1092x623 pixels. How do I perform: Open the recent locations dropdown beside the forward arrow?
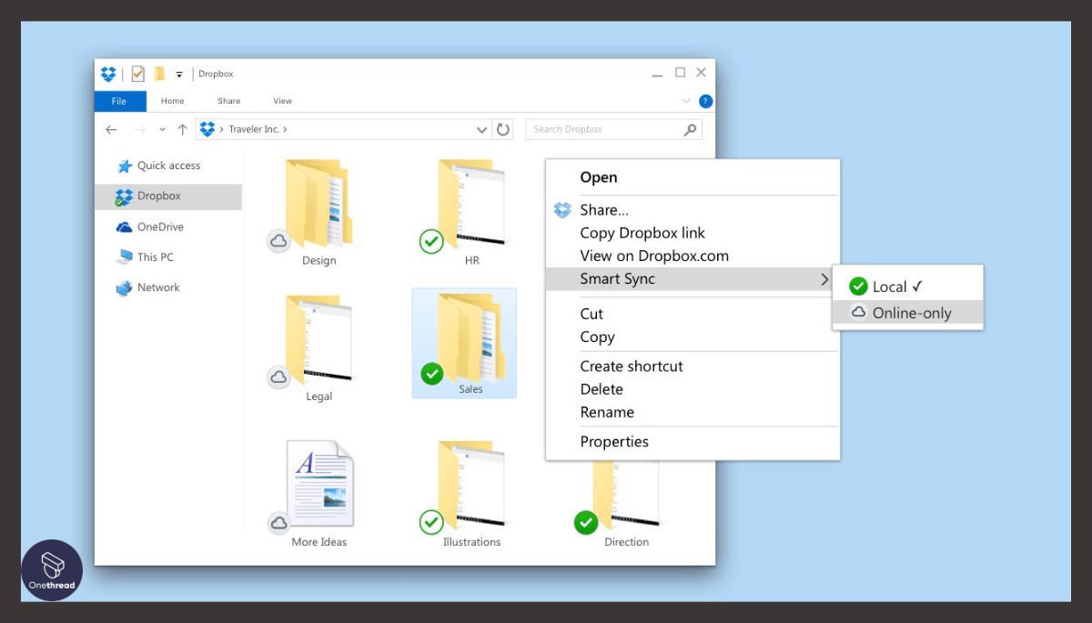[x=162, y=129]
